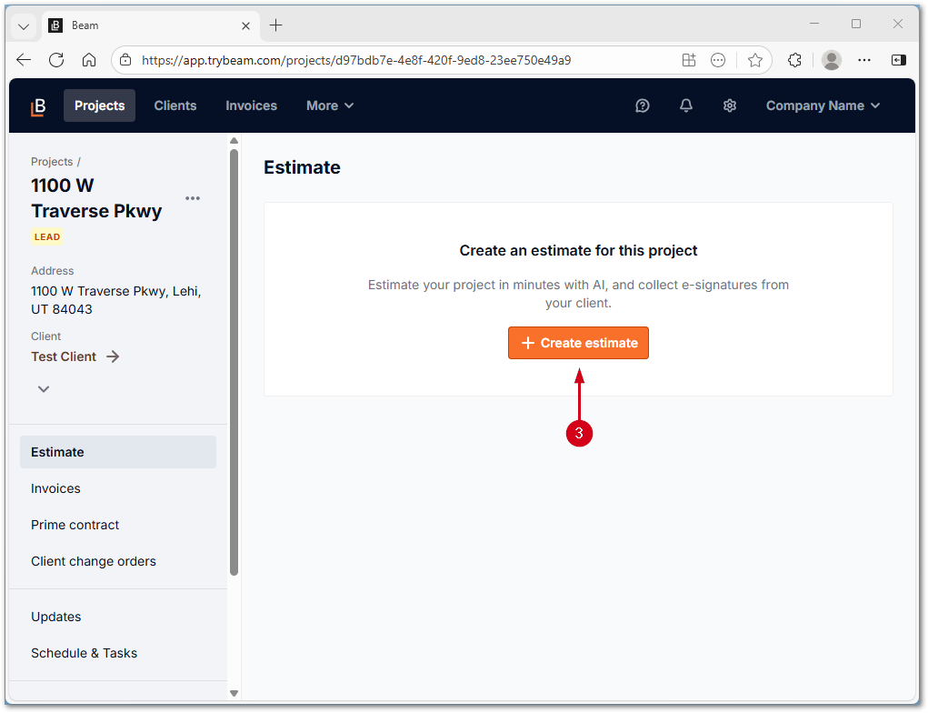Reload the page with the refresh icon
Image resolution: width=928 pixels, height=713 pixels.
click(x=56, y=59)
